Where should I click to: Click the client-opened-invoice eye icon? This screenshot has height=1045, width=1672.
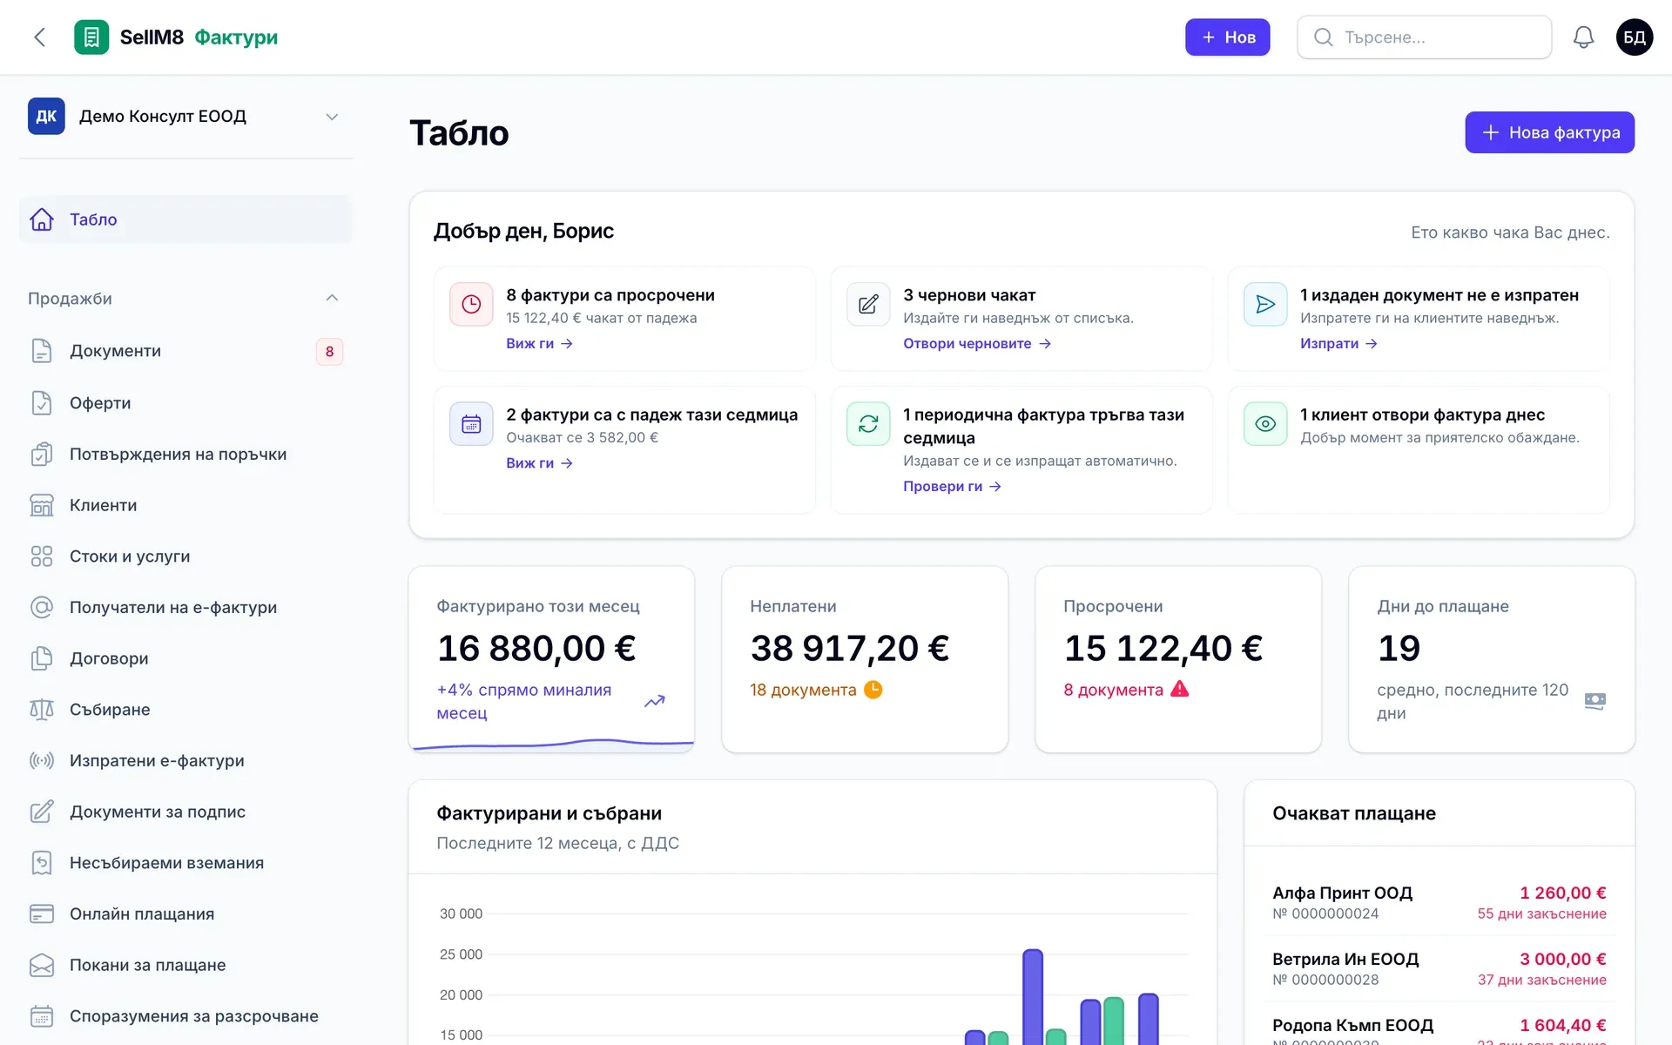point(1265,424)
